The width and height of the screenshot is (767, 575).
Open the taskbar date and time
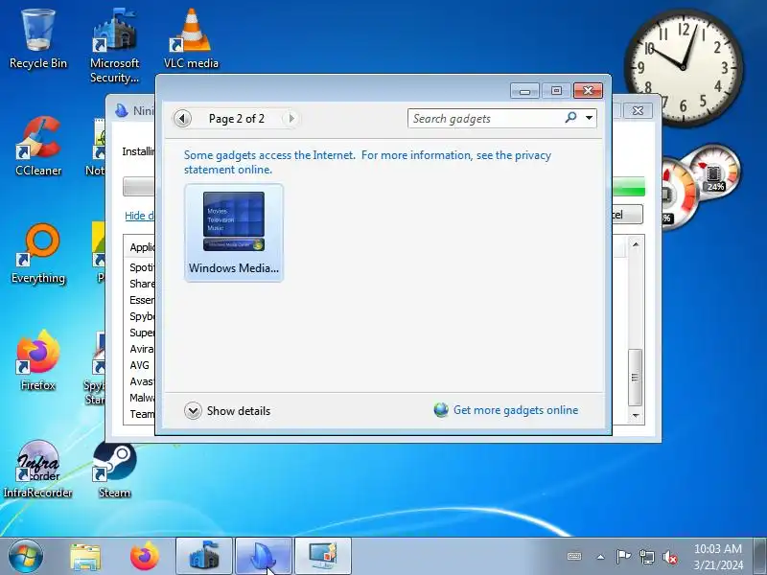718,557
